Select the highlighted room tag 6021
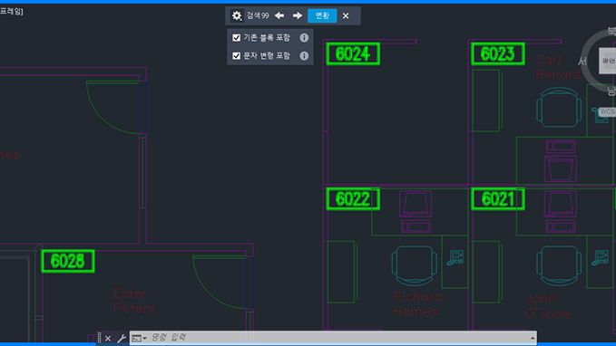This screenshot has height=346, width=616. [498, 199]
